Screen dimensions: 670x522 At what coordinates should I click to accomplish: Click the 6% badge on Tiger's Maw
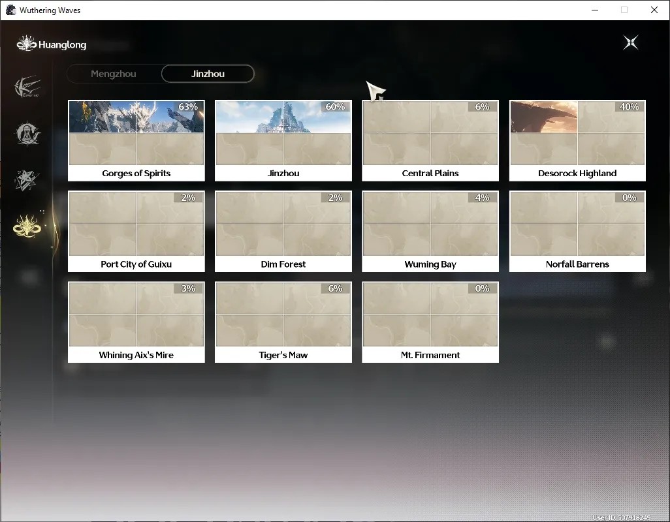coord(336,288)
